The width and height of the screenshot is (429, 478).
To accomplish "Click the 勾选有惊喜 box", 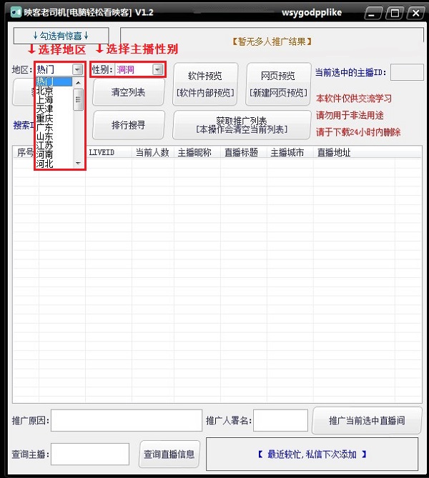I will pos(61,36).
